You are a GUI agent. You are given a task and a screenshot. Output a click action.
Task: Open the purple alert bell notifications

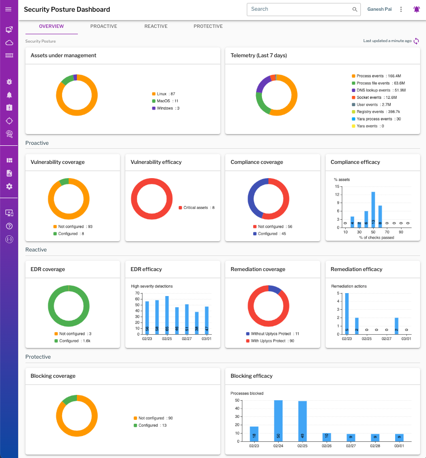pos(417,9)
